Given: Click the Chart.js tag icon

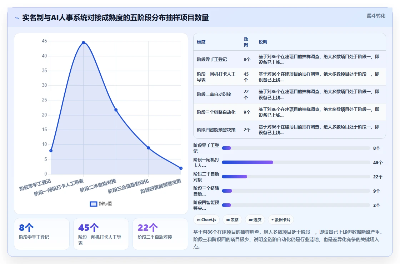Looking at the screenshot, I should [199, 220].
